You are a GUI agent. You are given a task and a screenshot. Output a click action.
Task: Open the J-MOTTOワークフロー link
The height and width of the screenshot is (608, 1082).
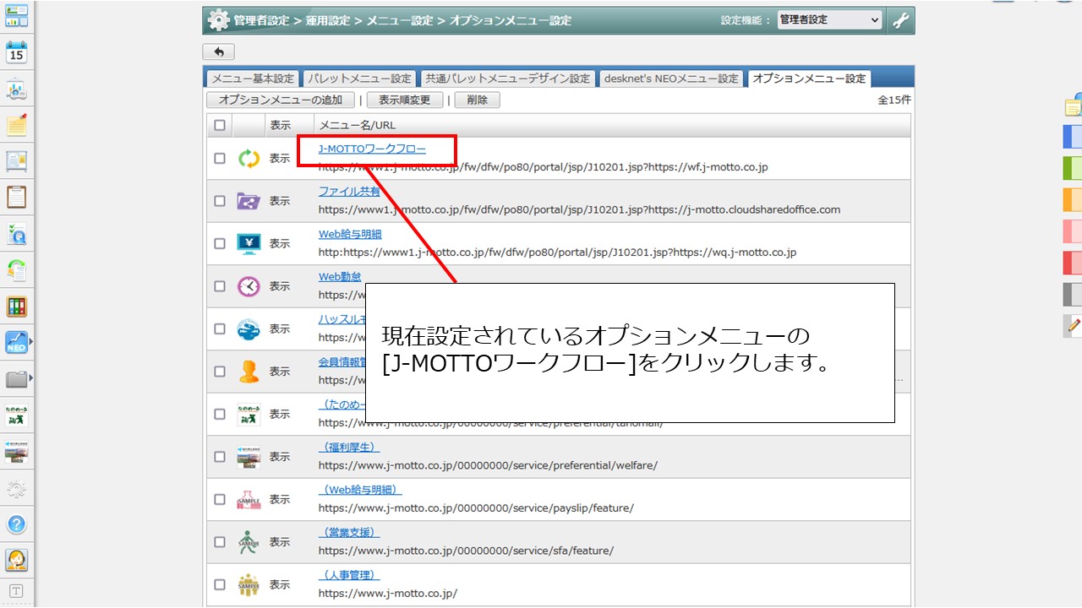pyautogui.click(x=372, y=149)
